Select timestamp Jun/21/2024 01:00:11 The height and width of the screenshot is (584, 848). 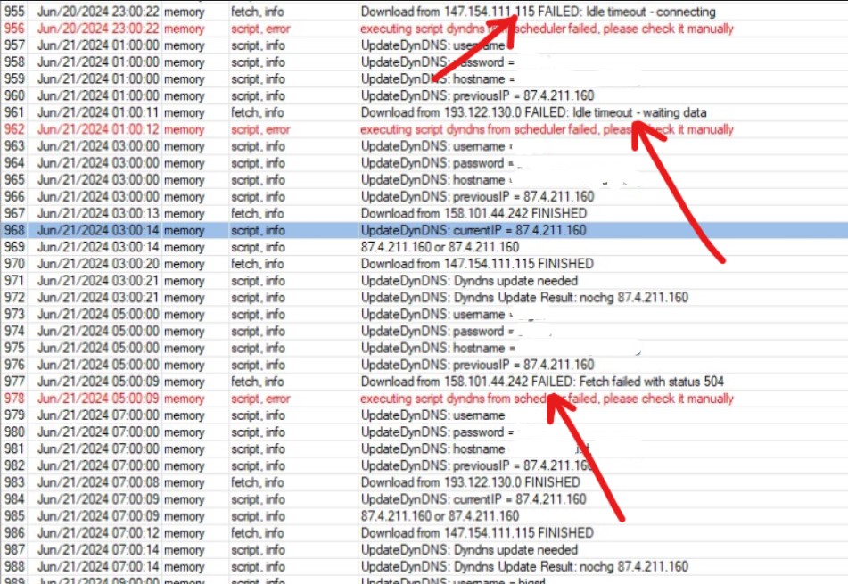pyautogui.click(x=98, y=112)
